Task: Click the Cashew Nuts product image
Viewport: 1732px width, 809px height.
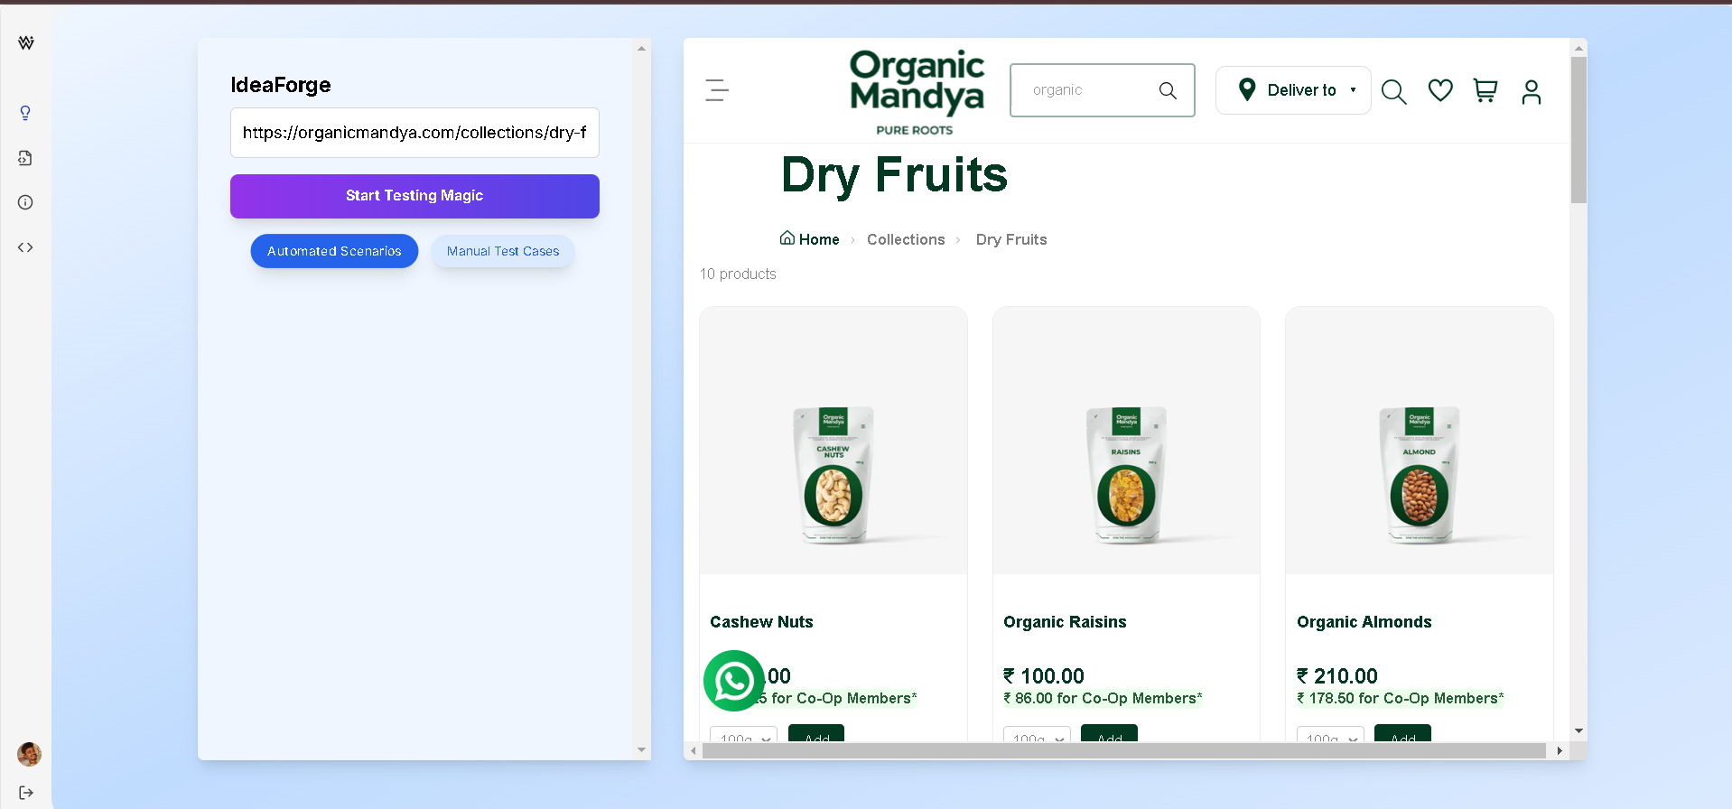Action: pos(833,441)
